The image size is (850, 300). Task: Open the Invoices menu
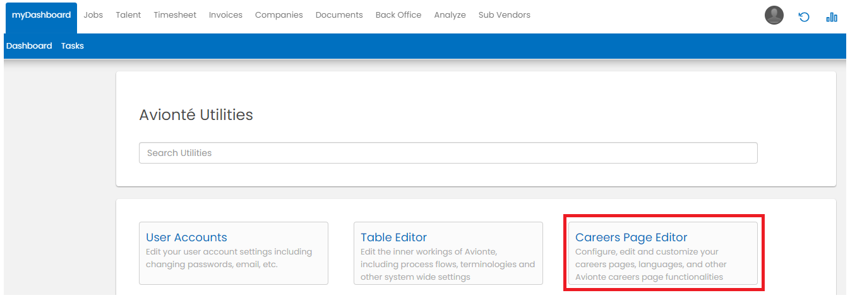(x=225, y=15)
